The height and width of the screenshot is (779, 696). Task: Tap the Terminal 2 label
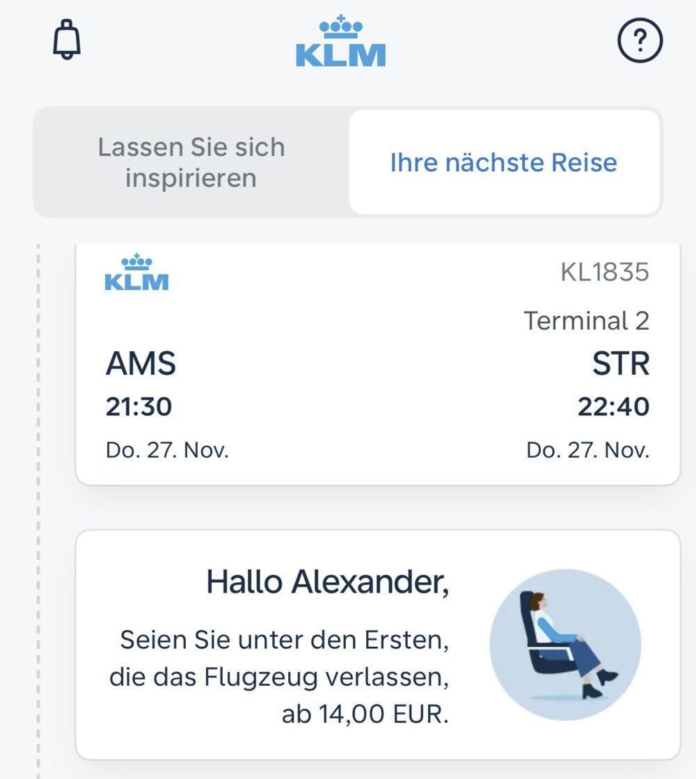pos(586,321)
